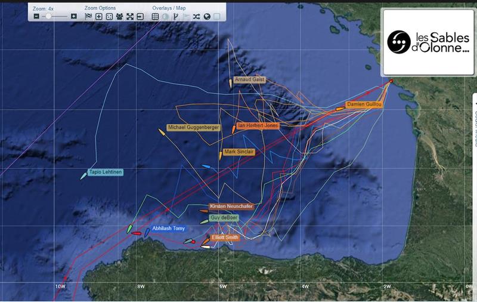The height and width of the screenshot is (302, 477).
Task: Click the zoom in plus button
Action: point(74,17)
